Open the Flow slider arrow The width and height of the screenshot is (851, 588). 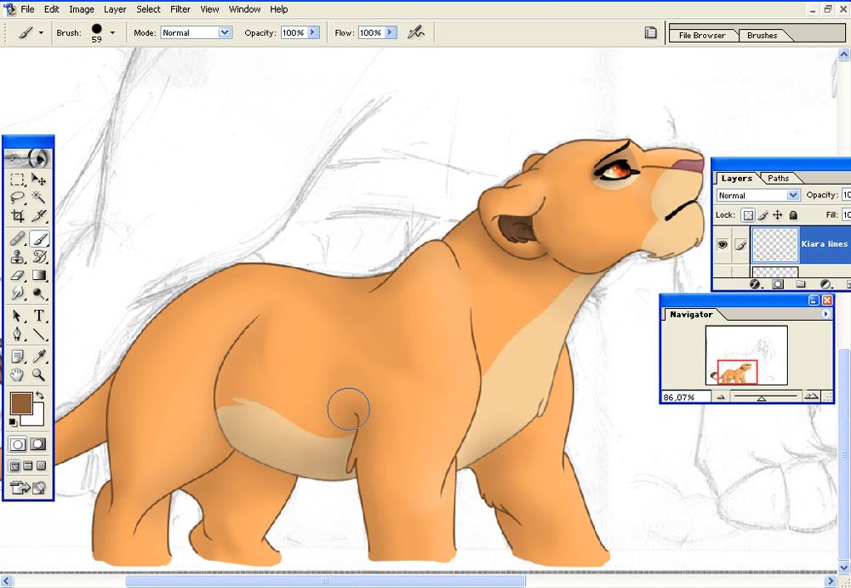(x=391, y=32)
